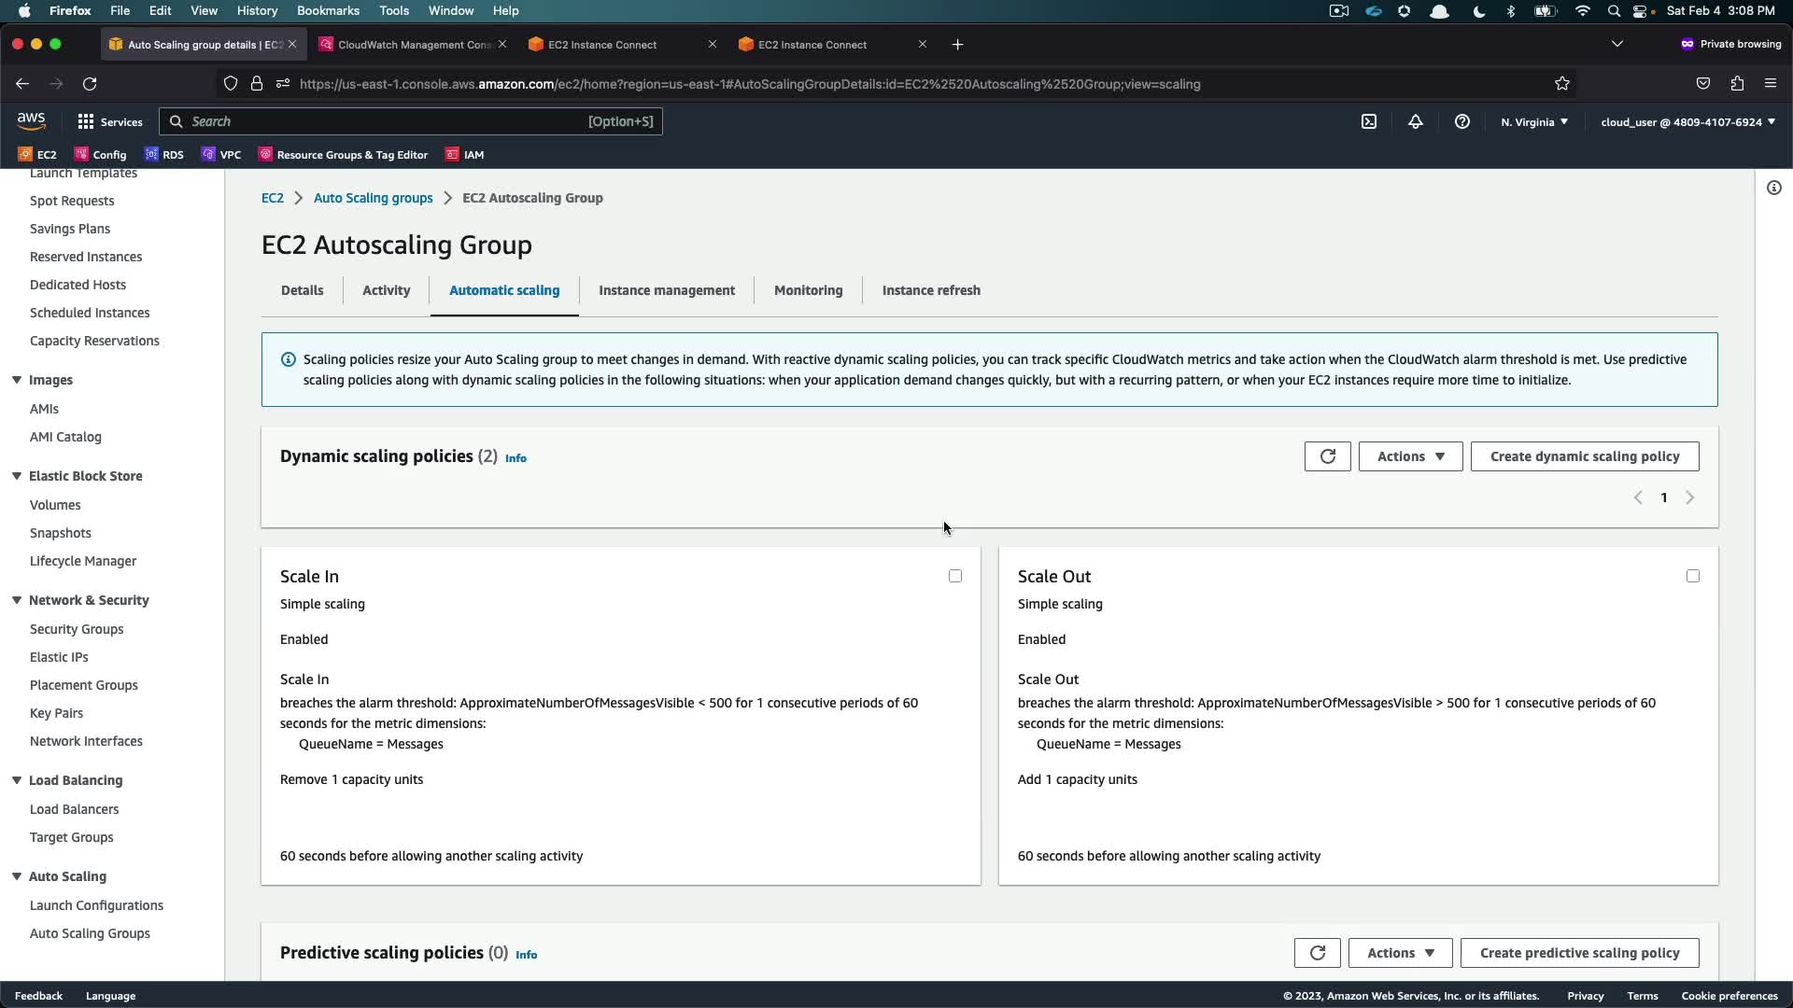Switch to the Monitoring tab
The width and height of the screenshot is (1793, 1008).
pos(808,290)
